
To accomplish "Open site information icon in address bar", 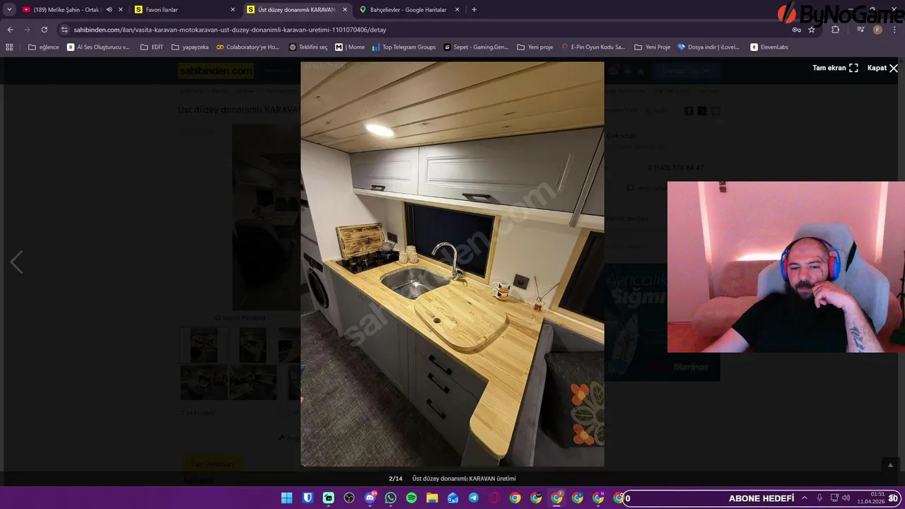I will (64, 30).
